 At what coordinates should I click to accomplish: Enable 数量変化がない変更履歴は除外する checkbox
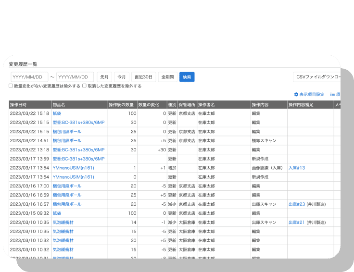click(x=11, y=86)
